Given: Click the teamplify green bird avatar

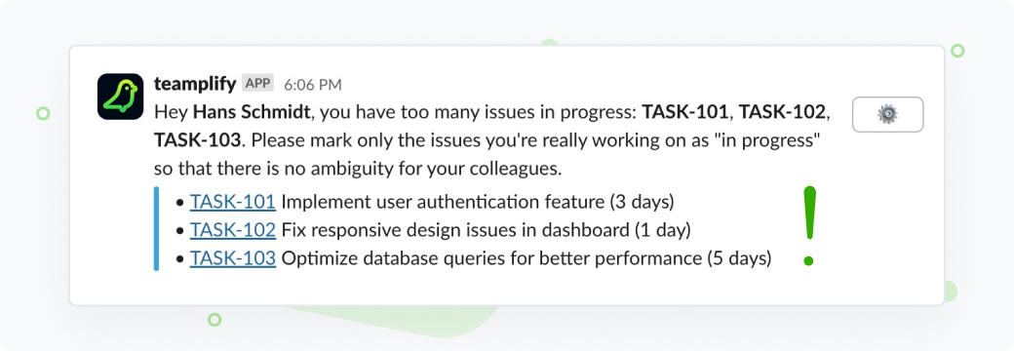Looking at the screenshot, I should point(120,97).
